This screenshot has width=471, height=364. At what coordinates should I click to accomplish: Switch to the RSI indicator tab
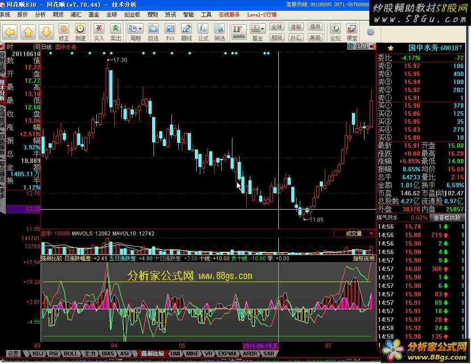54,354
